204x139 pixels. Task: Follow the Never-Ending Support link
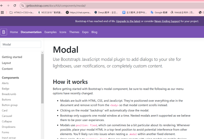pyautogui.click(x=167, y=21)
